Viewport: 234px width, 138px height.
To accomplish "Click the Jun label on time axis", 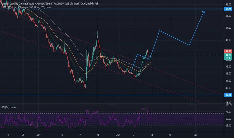I will click(x=118, y=135).
